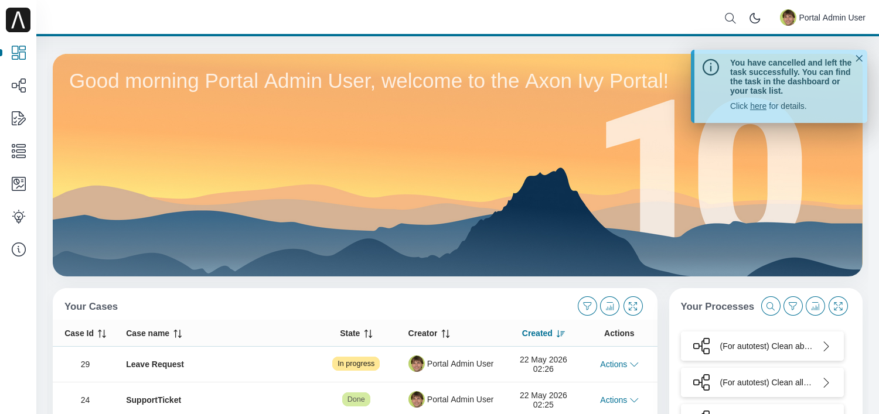Open filter for Your Processes widget
The height and width of the screenshot is (414, 879).
793,306
